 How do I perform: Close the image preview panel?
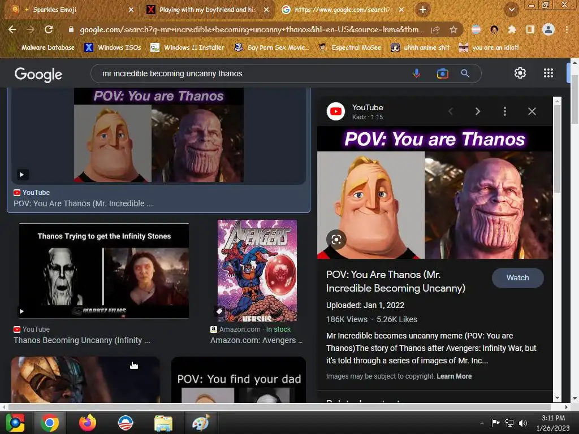pos(532,111)
